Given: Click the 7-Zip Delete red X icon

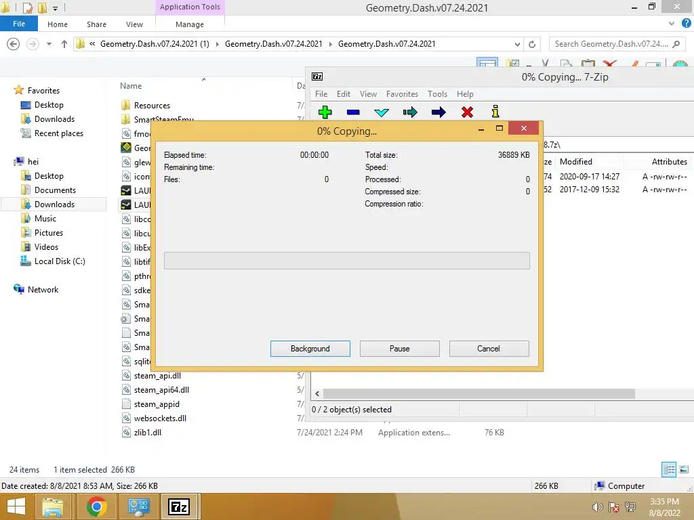Looking at the screenshot, I should (467, 112).
